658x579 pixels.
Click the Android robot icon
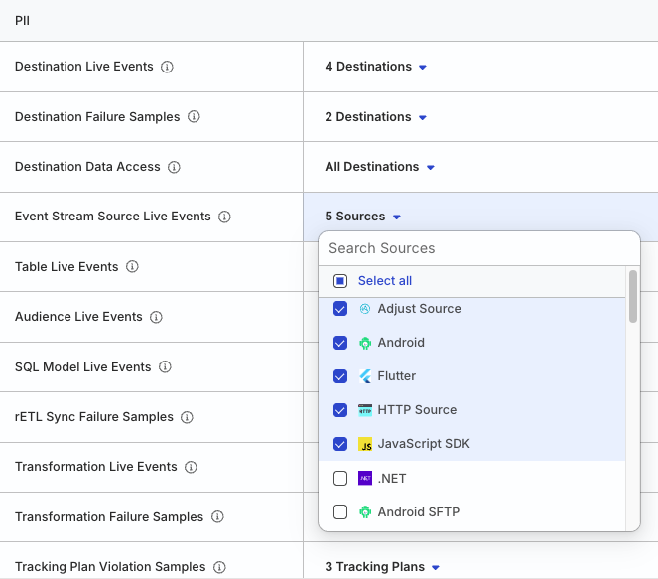click(x=365, y=343)
